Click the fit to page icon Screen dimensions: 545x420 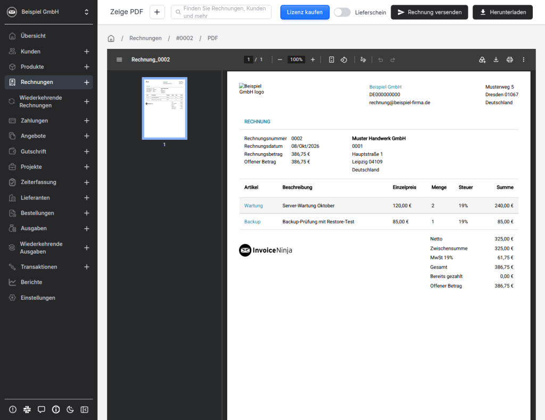click(332, 60)
